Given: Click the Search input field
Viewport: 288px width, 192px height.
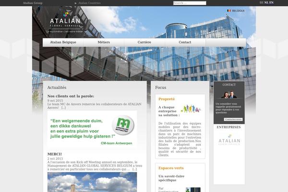Looking at the screenshot, I should click(190, 3).
